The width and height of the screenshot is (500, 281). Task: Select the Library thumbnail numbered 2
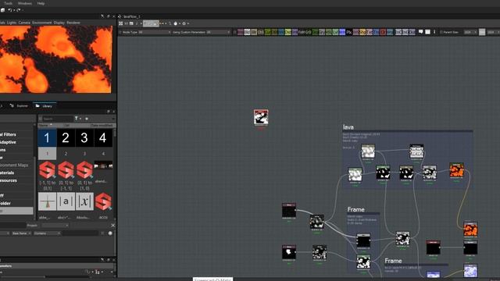click(x=66, y=137)
